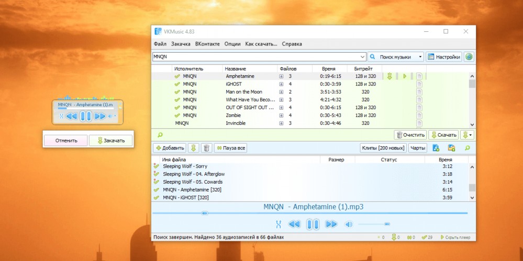Click next track button in main player
This screenshot has height=261, width=523.
(331, 224)
